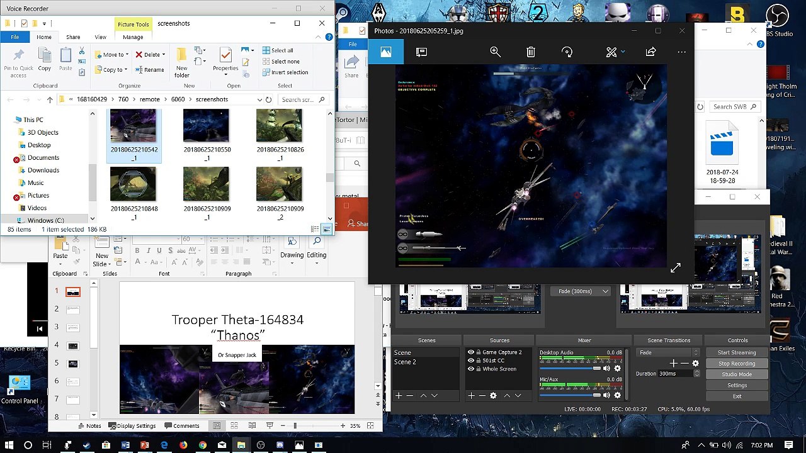The height and width of the screenshot is (453, 806).
Task: Unlock the Whole Screen source
Action: click(x=479, y=369)
